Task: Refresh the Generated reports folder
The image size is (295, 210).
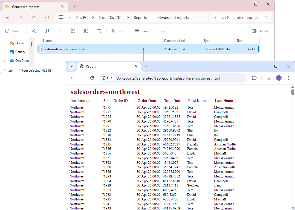Action: click(47, 17)
